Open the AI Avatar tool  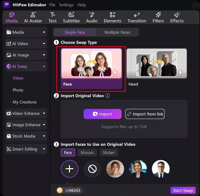33,18
